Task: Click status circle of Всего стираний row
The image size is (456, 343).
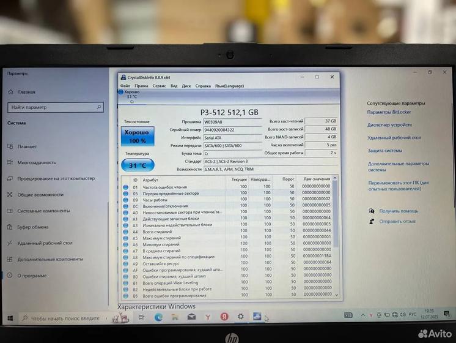Action: coord(126,232)
